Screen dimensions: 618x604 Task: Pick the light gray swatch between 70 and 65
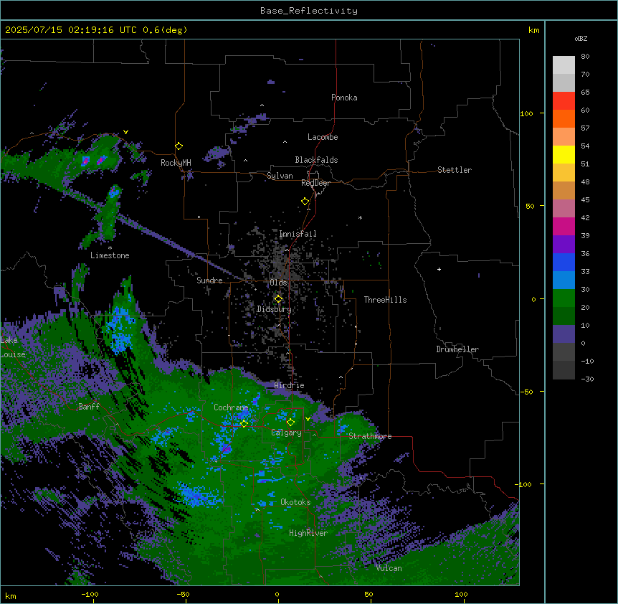pos(564,82)
